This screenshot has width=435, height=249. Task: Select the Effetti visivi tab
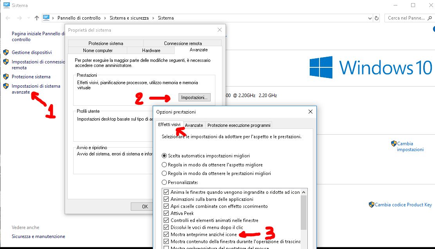169,125
